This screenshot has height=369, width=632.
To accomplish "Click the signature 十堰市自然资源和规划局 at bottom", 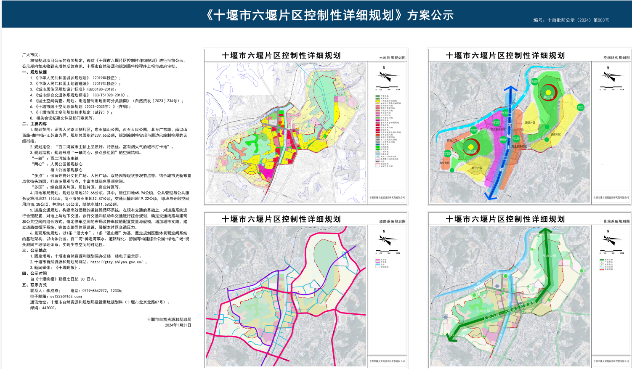I will pos(169,320).
